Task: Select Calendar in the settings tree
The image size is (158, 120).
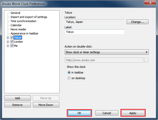Action: click(x=16, y=25)
